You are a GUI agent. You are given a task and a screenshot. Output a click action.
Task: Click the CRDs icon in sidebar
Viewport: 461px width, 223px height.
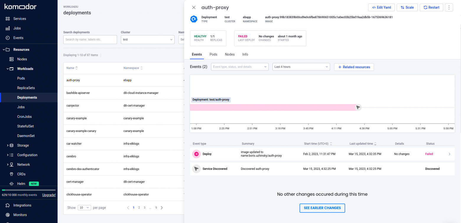[x=12, y=174]
